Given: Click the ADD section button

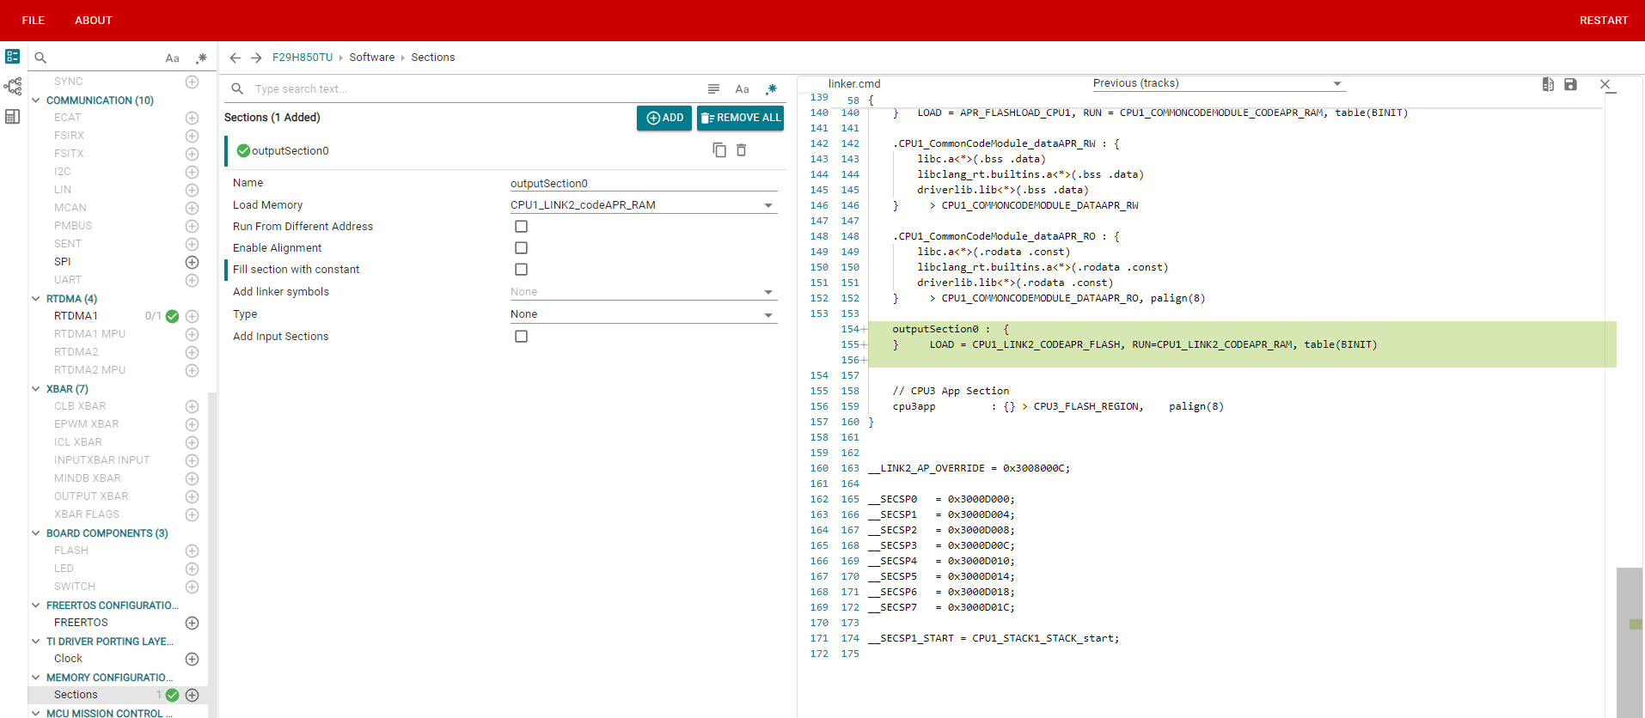Looking at the screenshot, I should 664,118.
